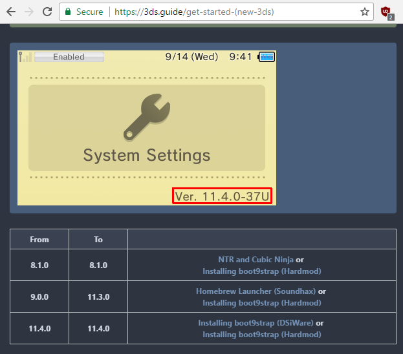
Task: Click the 'Secure' label in address bar
Action: 89,12
